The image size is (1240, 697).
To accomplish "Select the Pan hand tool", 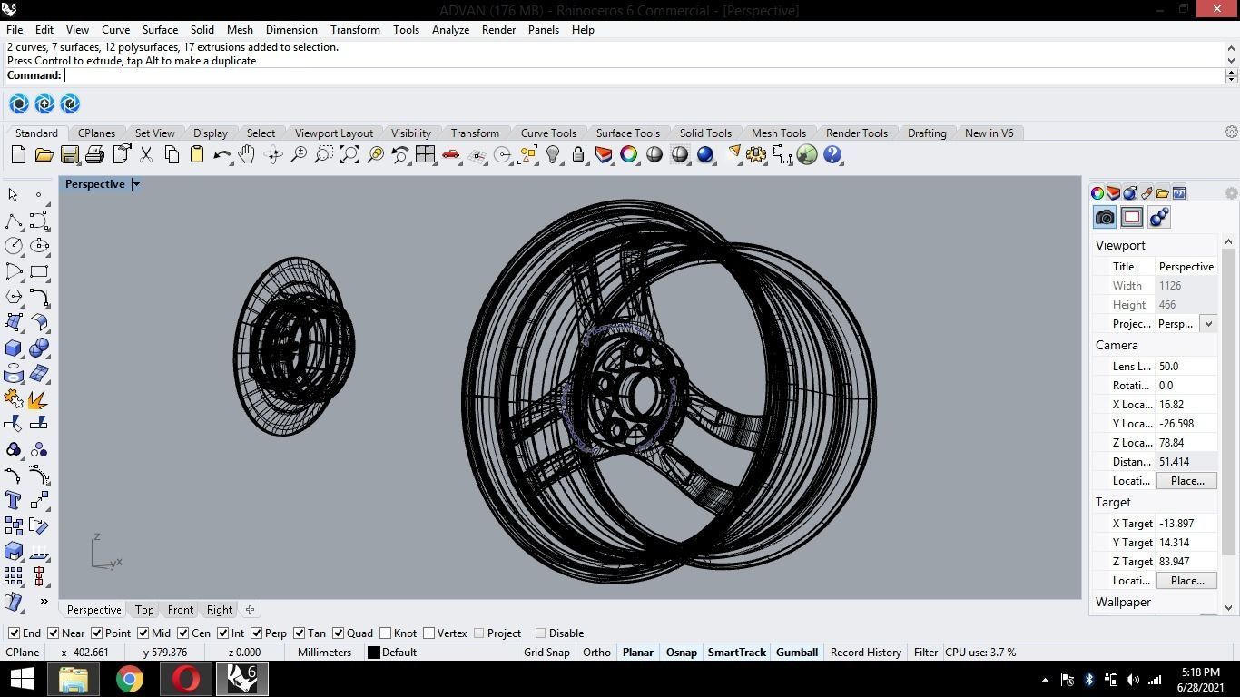I will click(247, 155).
